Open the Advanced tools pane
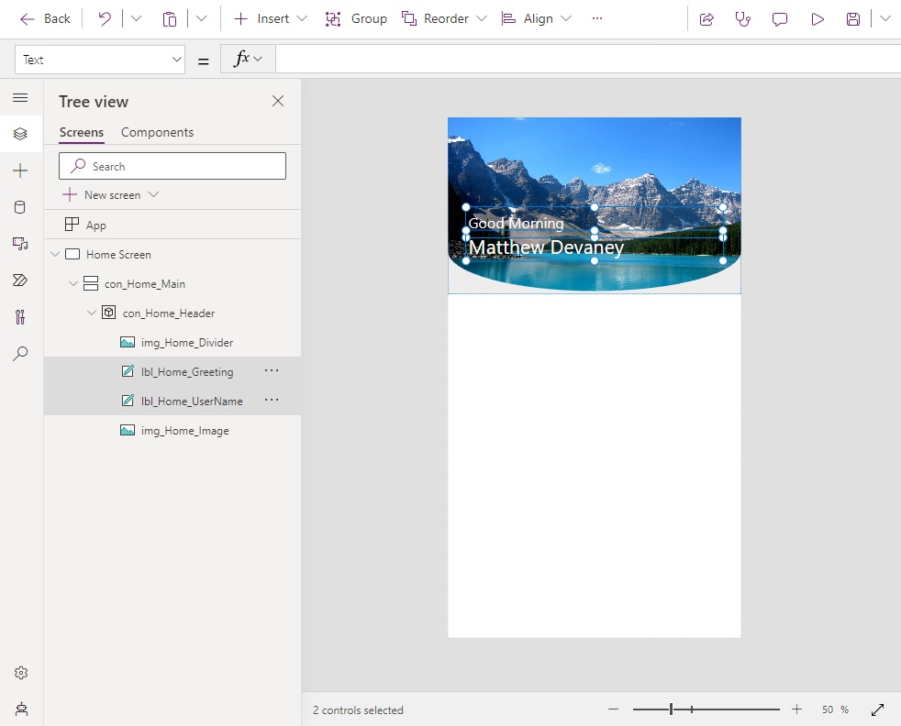901x726 pixels. pos(20,316)
